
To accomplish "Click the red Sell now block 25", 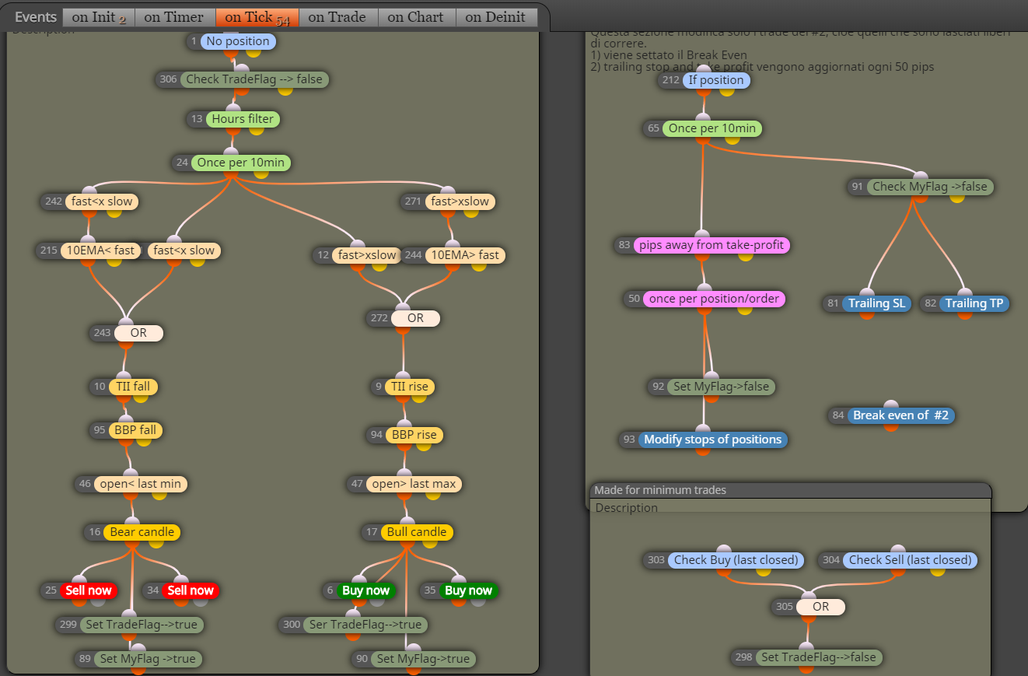I will click(x=89, y=590).
